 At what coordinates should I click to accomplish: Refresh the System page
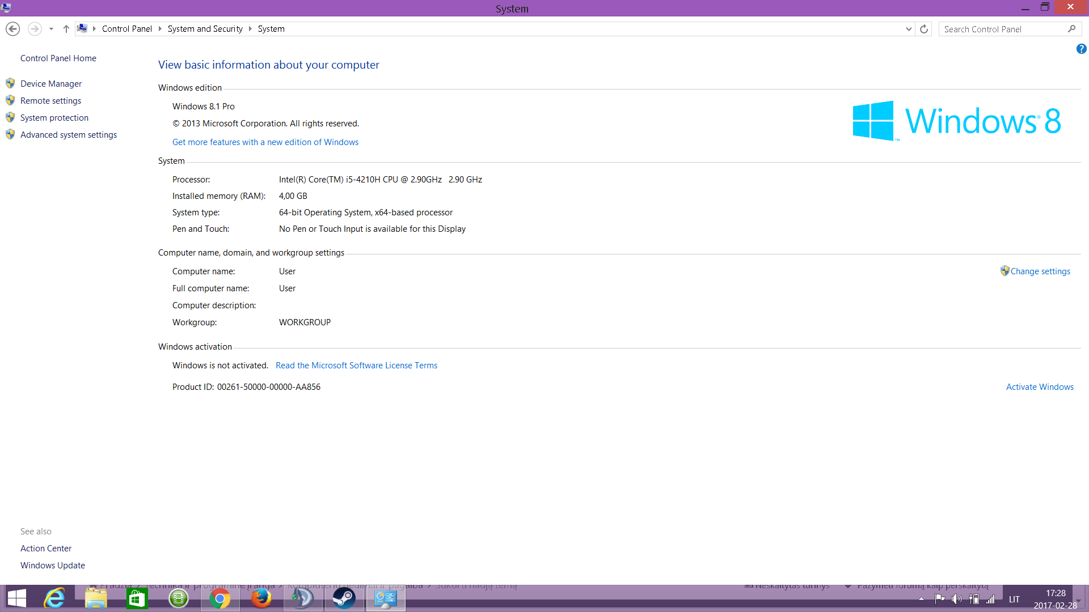[924, 29]
